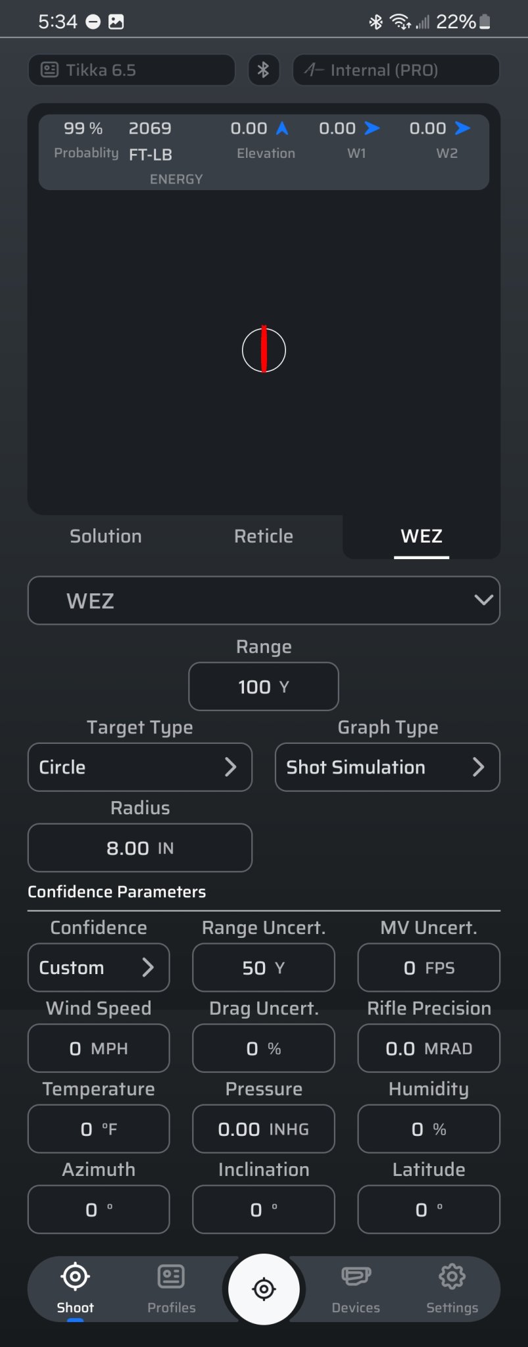Open the Circle target type selector
528x1347 pixels.
point(140,767)
